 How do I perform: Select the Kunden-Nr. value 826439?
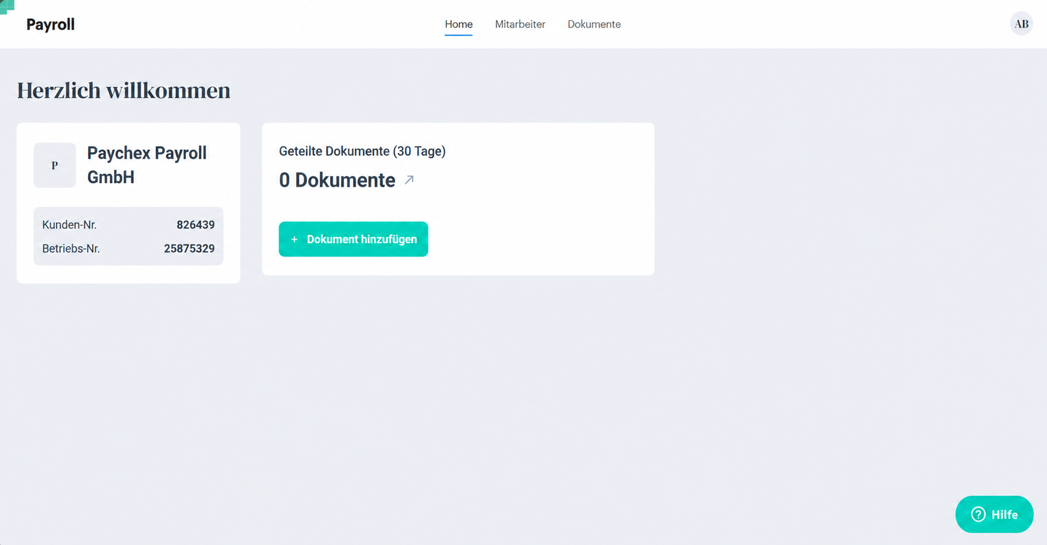pos(195,225)
